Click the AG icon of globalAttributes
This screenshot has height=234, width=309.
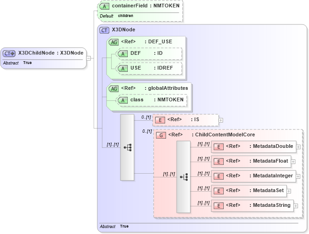coord(113,88)
